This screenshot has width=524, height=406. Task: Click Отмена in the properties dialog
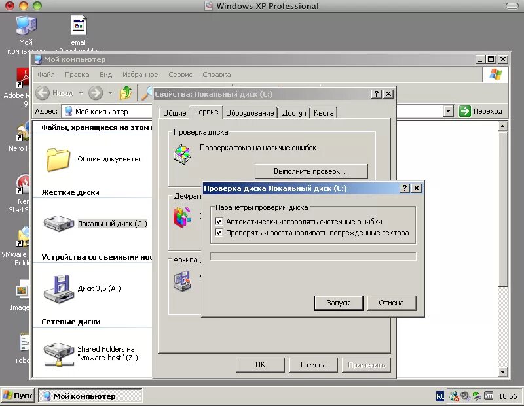[314, 365]
